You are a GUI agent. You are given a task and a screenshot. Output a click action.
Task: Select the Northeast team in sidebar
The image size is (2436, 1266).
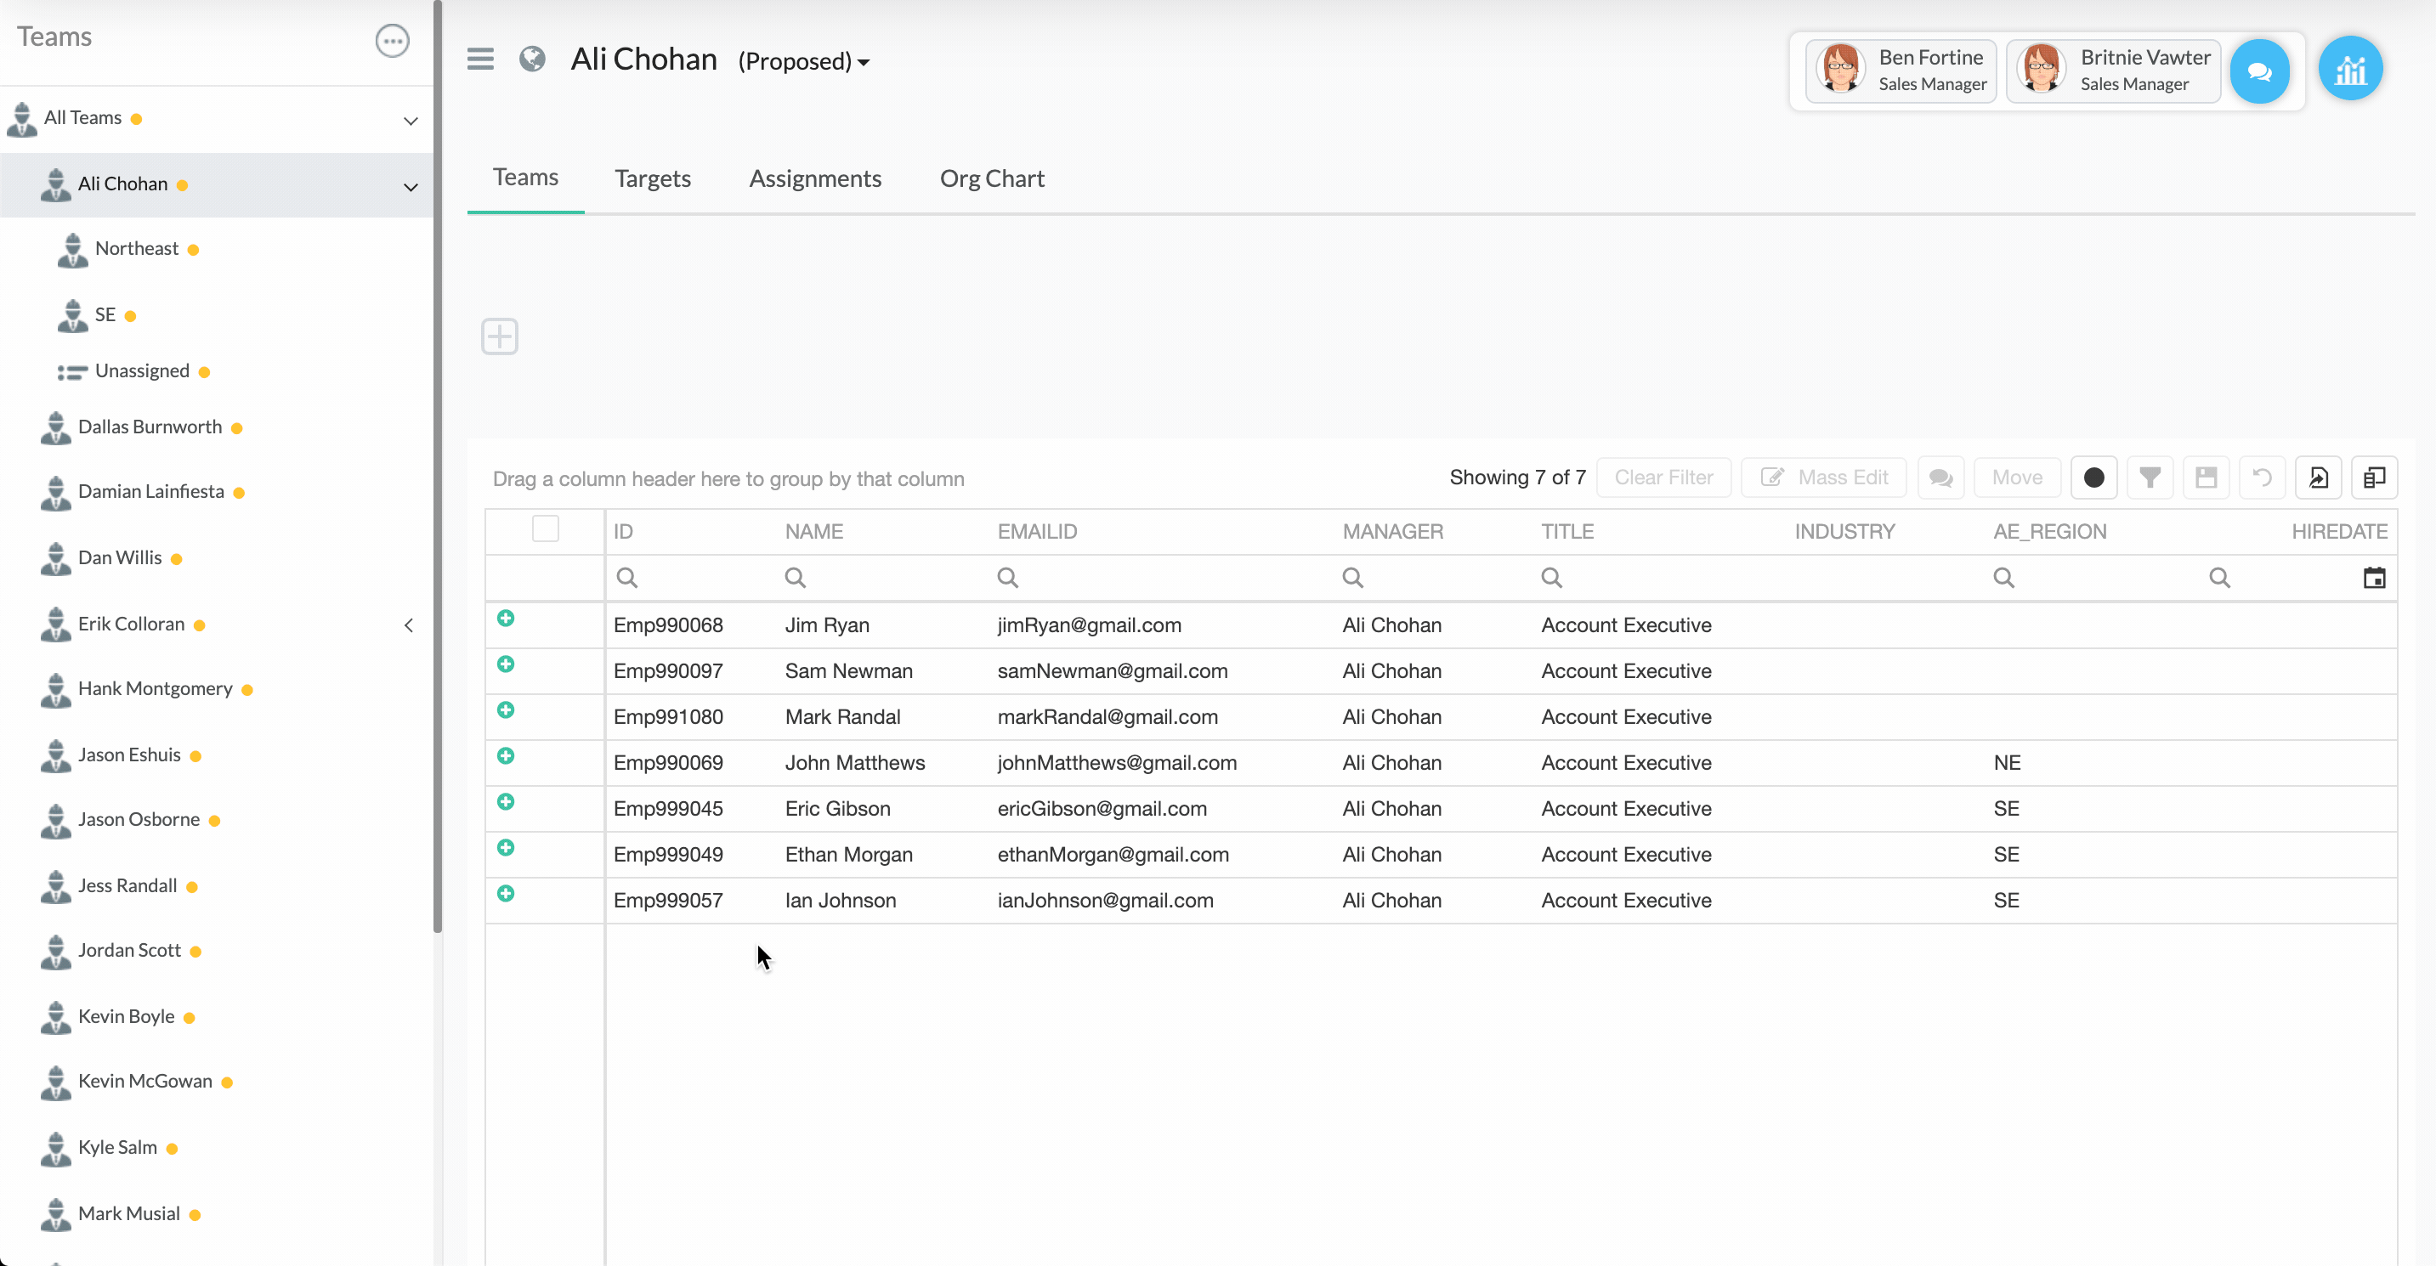click(x=137, y=249)
